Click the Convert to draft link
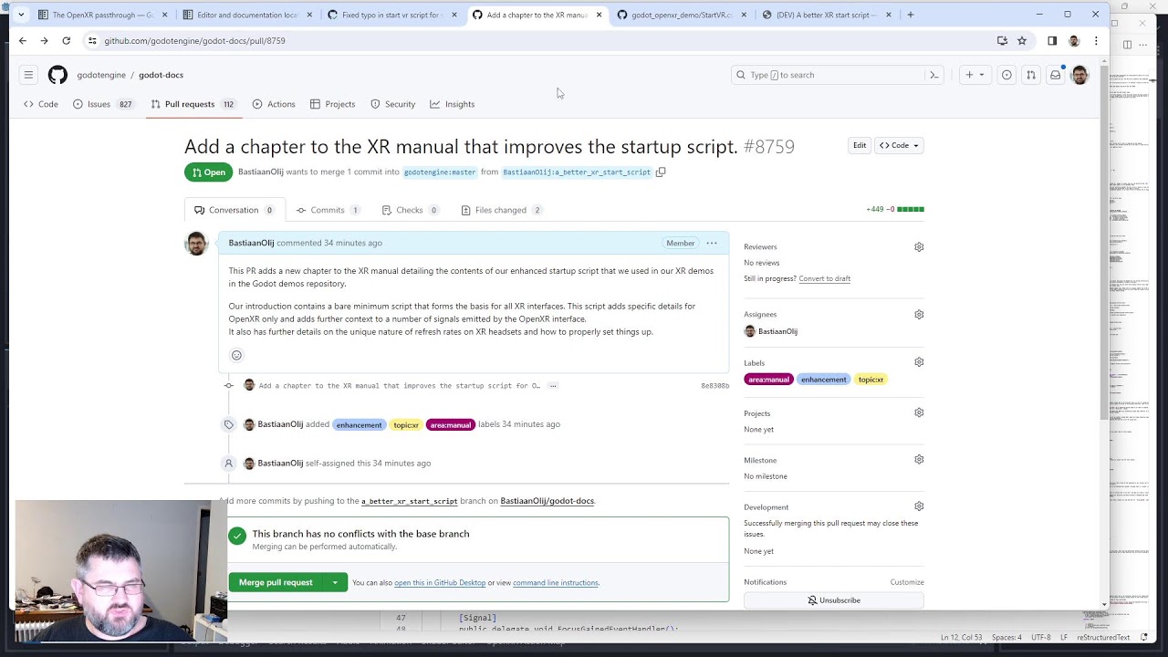The image size is (1168, 657). click(x=825, y=278)
